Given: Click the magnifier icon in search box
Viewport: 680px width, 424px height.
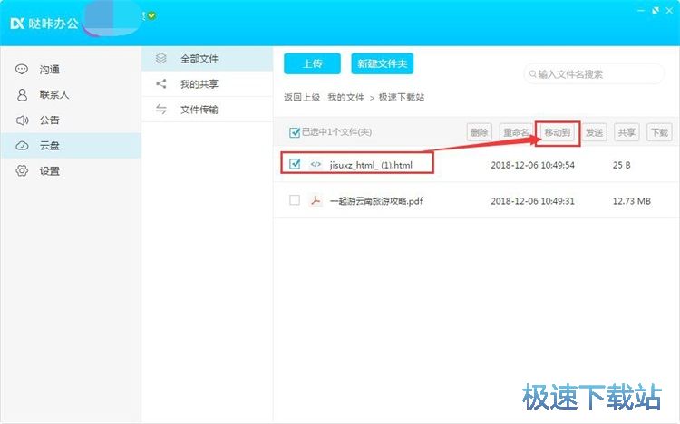Looking at the screenshot, I should pos(532,74).
